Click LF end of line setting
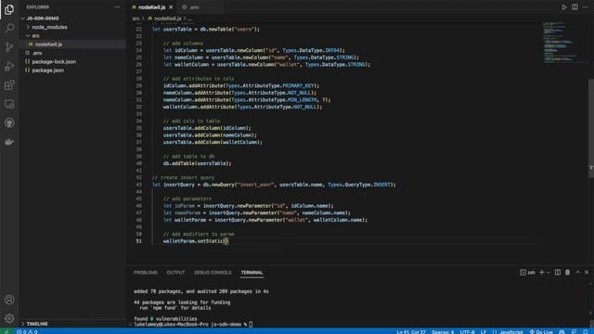The image size is (594, 334). (x=484, y=332)
